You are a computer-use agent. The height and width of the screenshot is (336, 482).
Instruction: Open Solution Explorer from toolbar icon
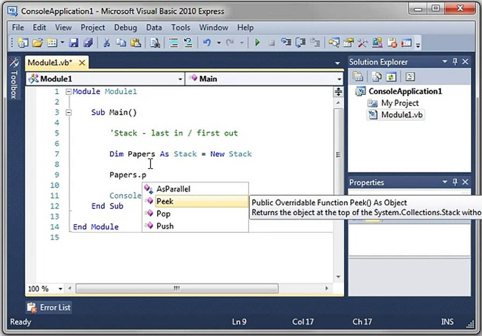coord(334,42)
